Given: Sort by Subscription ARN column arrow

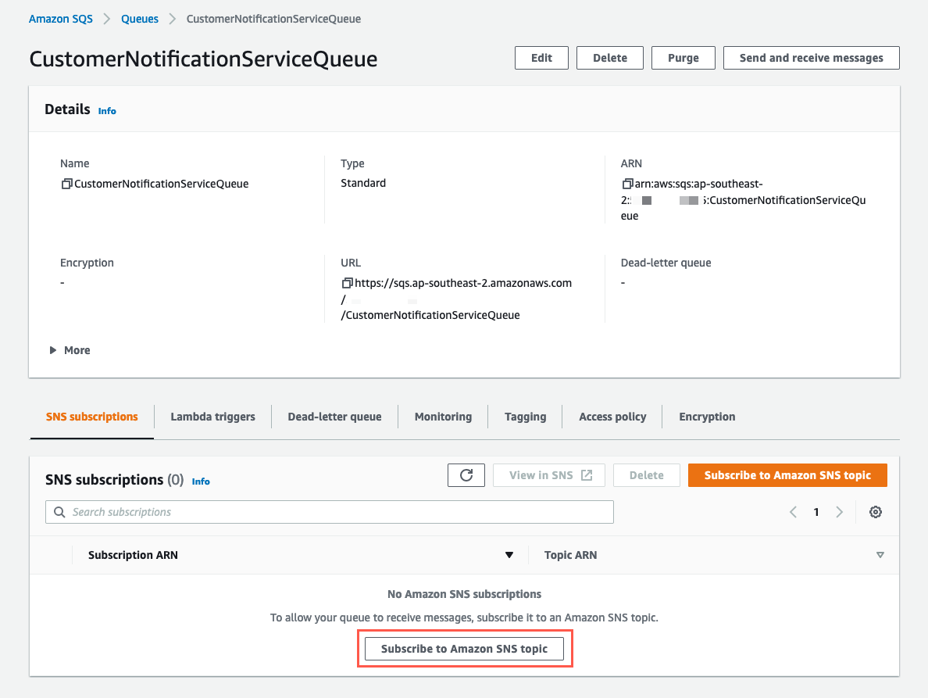Looking at the screenshot, I should pyautogui.click(x=509, y=555).
